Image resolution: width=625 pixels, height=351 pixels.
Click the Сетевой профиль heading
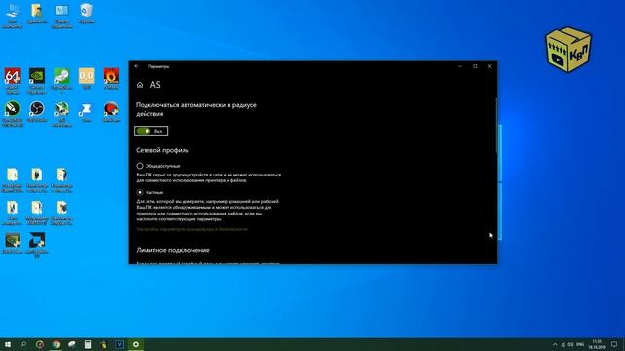pyautogui.click(x=162, y=150)
